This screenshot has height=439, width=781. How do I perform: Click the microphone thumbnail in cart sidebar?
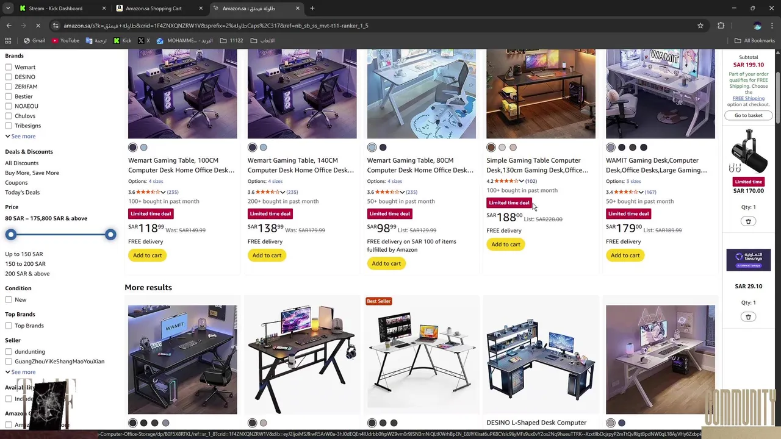pyautogui.click(x=748, y=151)
